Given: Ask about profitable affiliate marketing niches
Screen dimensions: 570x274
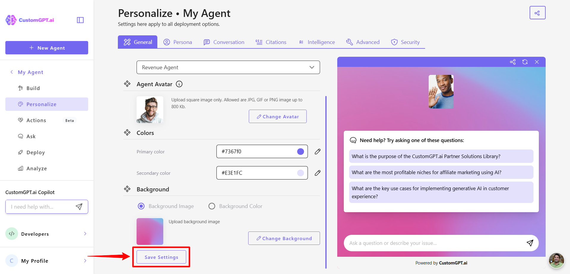Looking at the screenshot, I should (x=441, y=172).
